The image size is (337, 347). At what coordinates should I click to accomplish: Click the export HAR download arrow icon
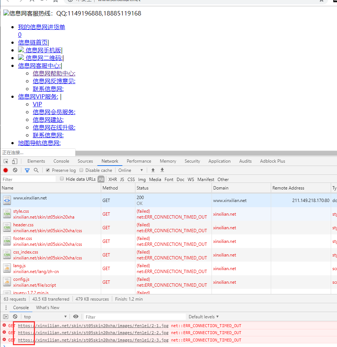point(162,170)
